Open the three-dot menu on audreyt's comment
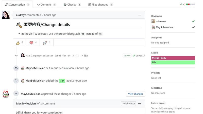This screenshot has width=203, height=114. [139, 15]
